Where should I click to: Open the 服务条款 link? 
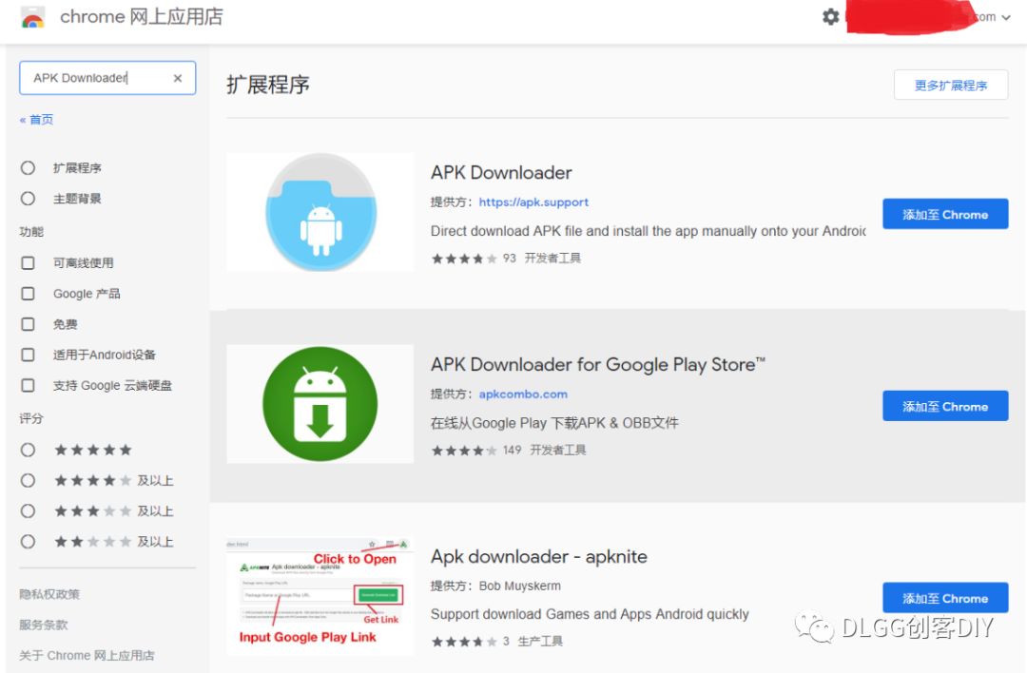[43, 625]
